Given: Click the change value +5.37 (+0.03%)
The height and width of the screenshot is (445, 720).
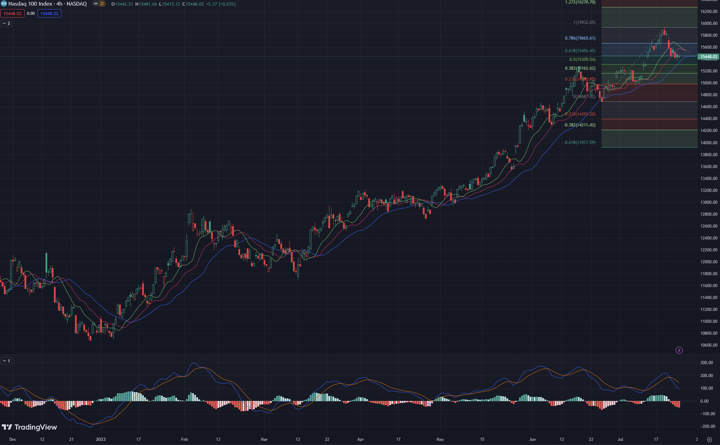Looking at the screenshot, I should click(221, 4).
